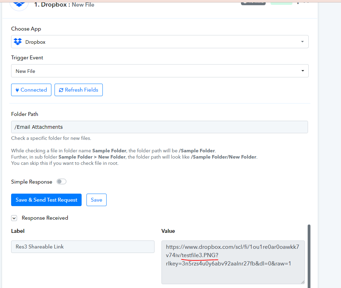Viewport: 341px width, 288px height.
Task: Click the response panel vertical scrollbar
Action: [x=309, y=256]
